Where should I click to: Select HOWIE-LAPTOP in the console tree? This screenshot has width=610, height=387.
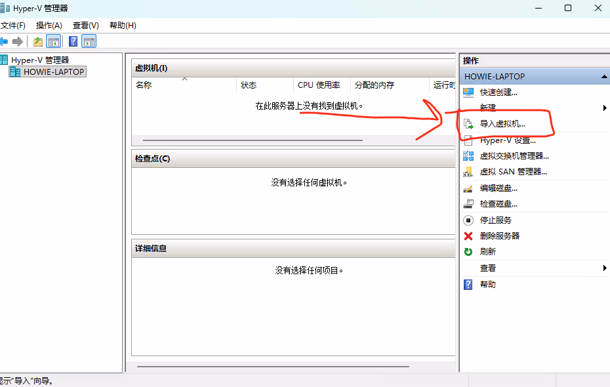click(53, 72)
